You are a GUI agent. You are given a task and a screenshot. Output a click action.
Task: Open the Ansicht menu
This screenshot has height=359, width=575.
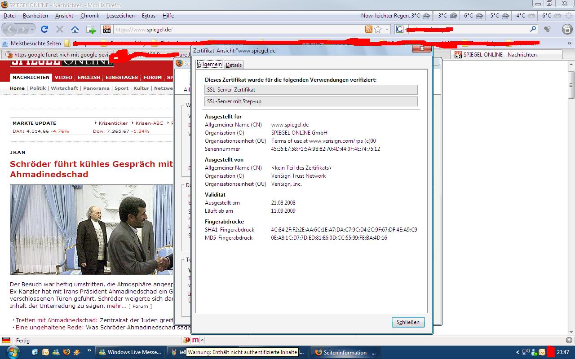tap(64, 16)
